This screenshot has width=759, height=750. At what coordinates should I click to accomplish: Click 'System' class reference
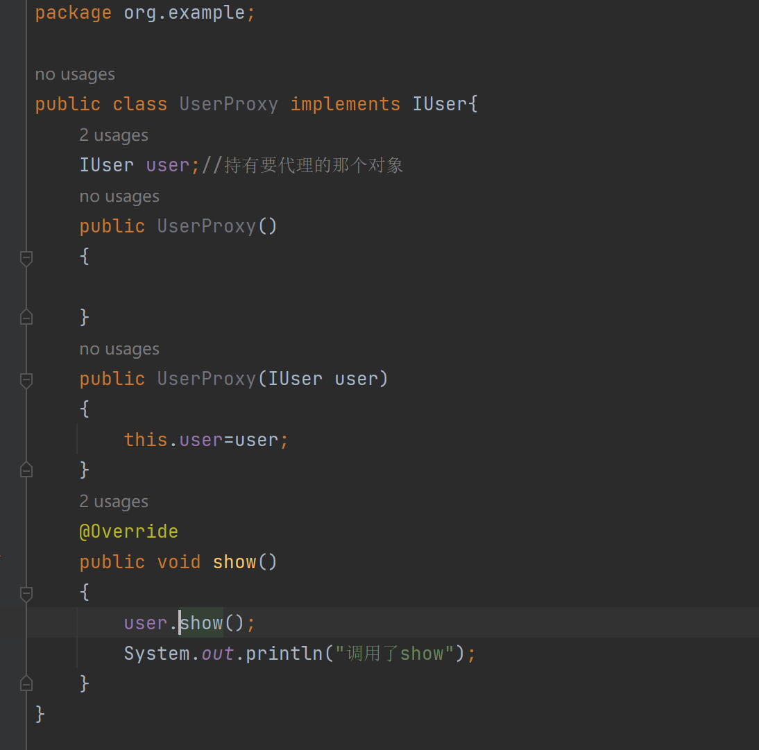pos(156,654)
